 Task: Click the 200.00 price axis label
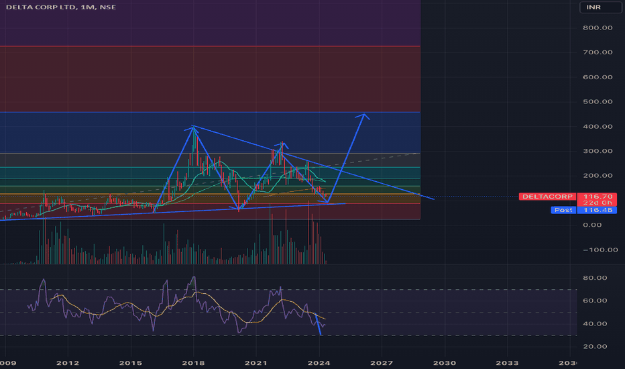pyautogui.click(x=598, y=176)
